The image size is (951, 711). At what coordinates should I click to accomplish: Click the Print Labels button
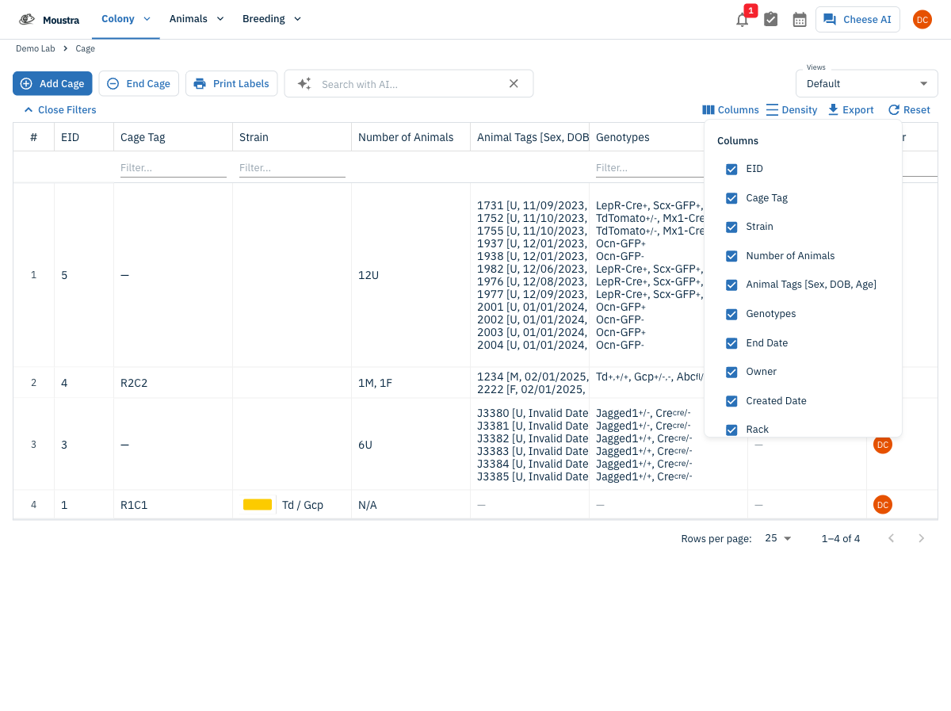231,83
